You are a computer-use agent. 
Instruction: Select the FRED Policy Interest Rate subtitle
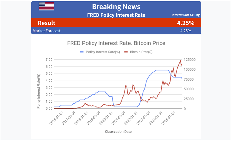click(x=116, y=15)
